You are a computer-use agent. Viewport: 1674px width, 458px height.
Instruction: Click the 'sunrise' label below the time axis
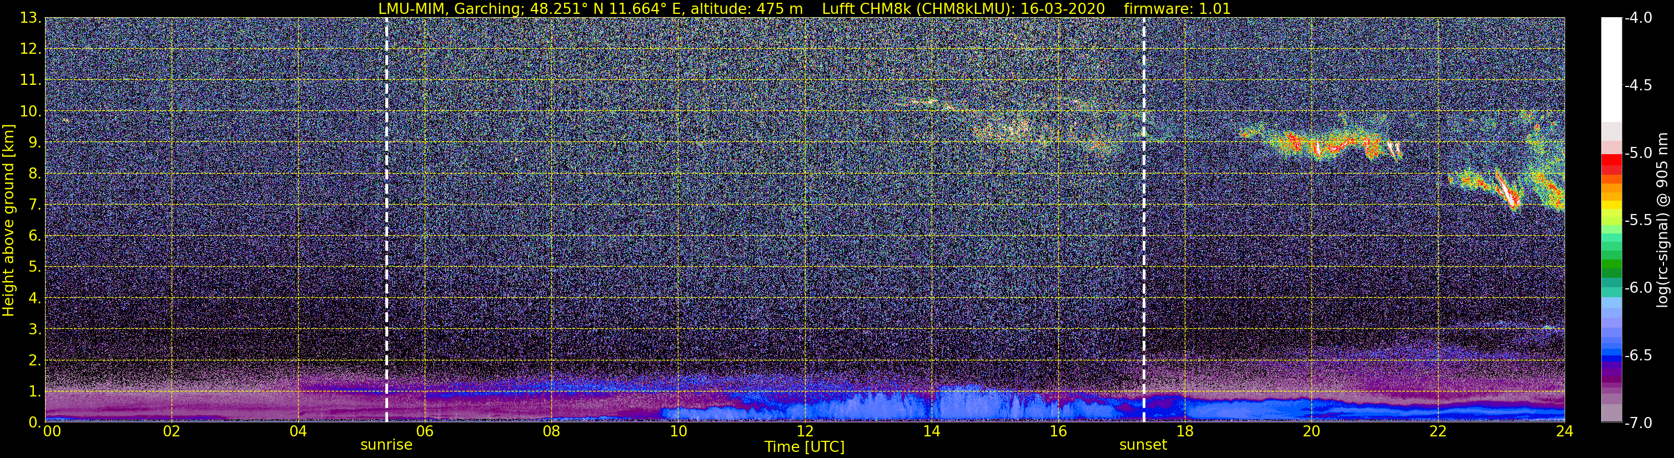(x=386, y=444)
